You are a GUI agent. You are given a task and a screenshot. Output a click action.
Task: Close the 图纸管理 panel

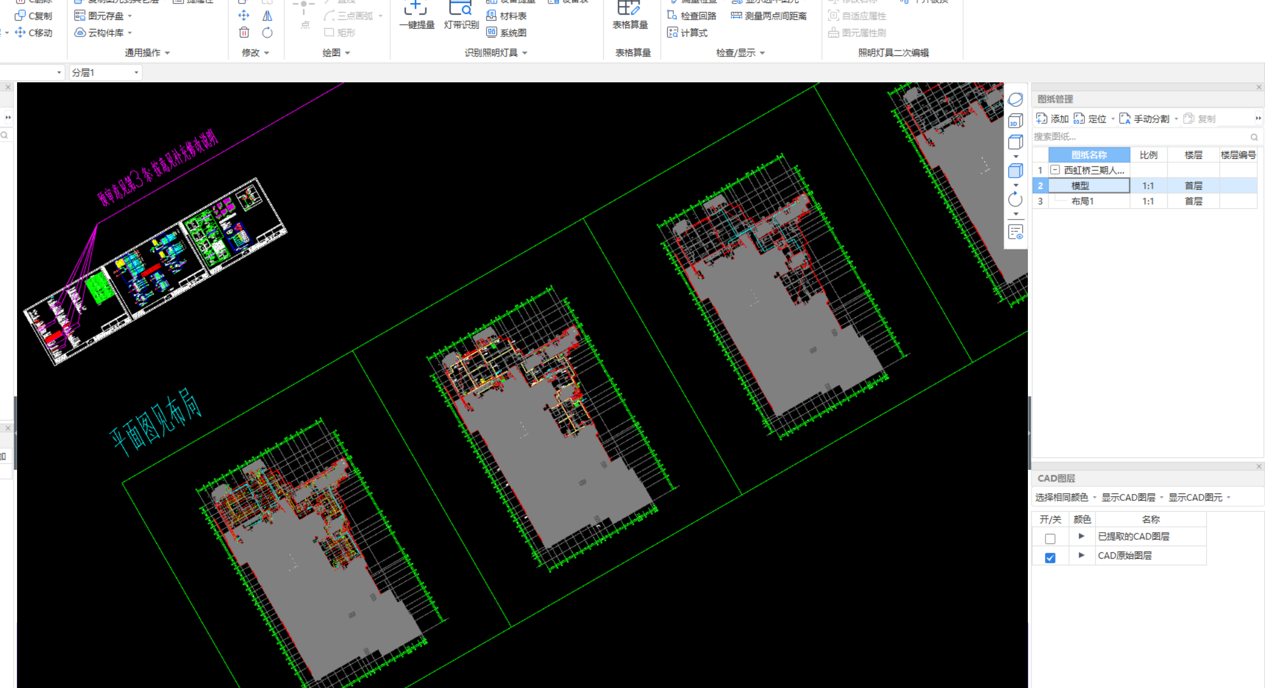(1259, 87)
